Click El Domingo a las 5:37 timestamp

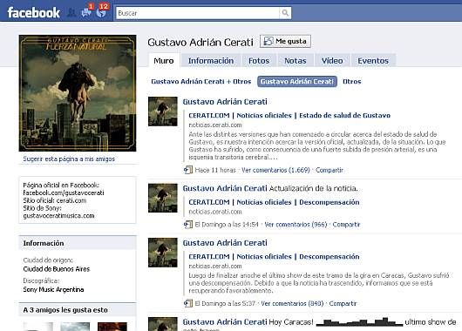pos(225,304)
